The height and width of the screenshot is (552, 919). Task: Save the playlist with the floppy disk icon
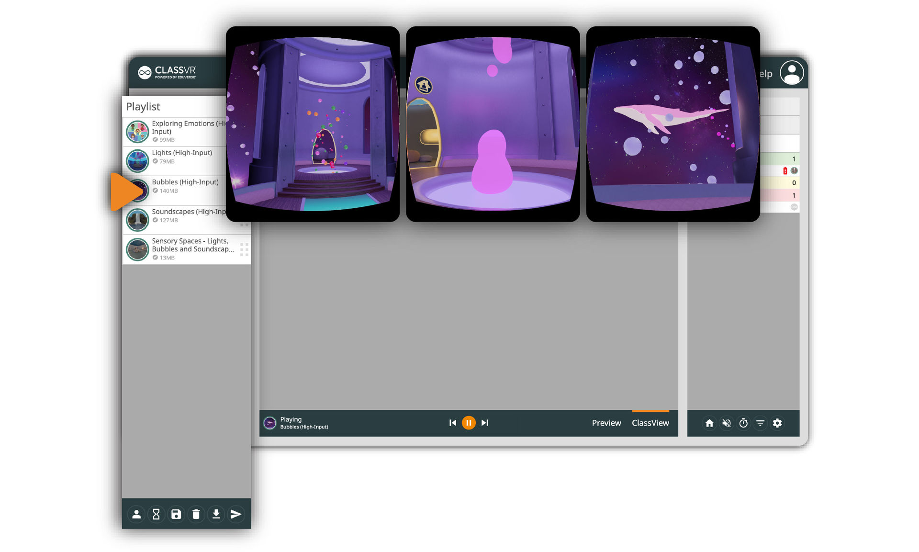pos(176,514)
